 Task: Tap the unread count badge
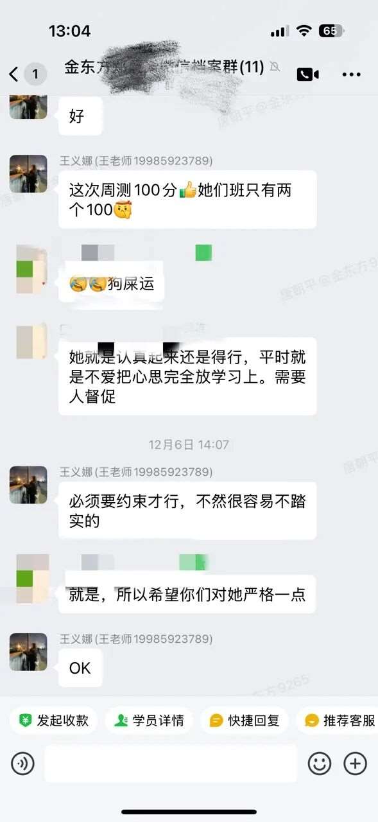[x=35, y=74]
